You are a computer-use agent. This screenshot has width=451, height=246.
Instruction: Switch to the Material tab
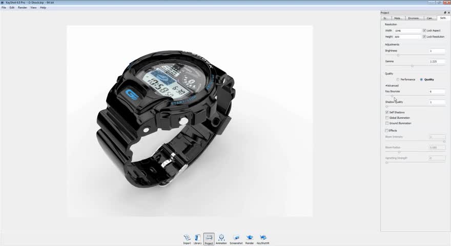point(398,18)
